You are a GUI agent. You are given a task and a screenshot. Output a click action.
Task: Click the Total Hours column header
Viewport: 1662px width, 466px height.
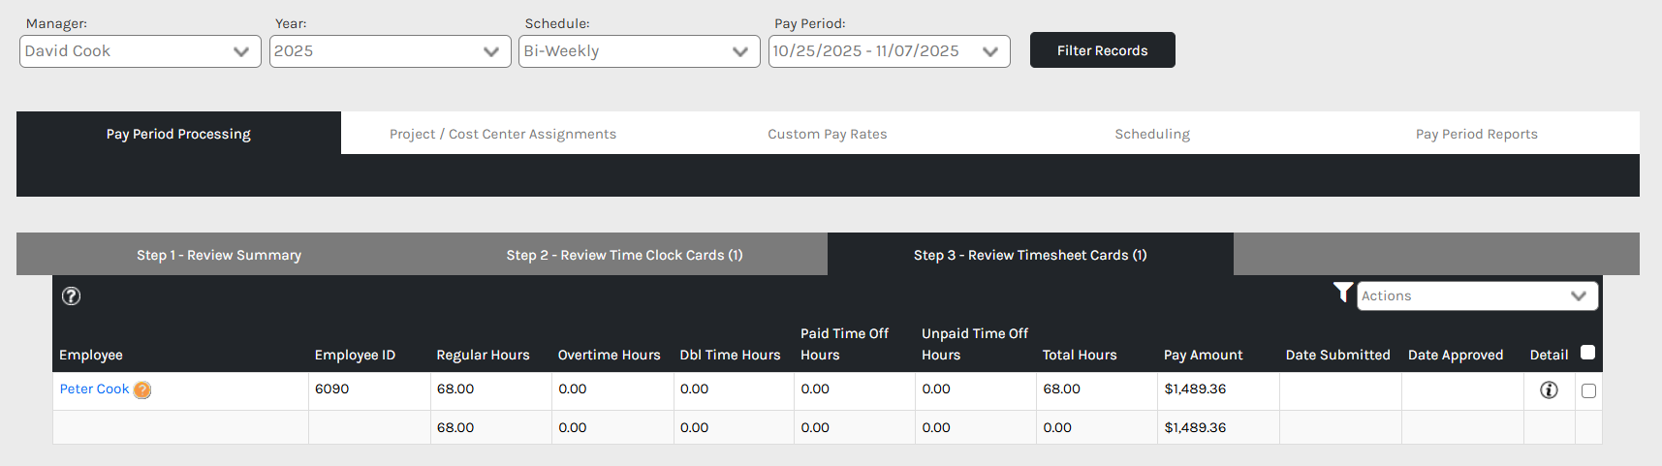(x=1080, y=356)
